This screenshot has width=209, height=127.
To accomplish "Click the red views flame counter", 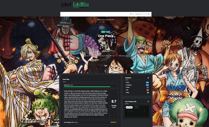I will 116,56.
